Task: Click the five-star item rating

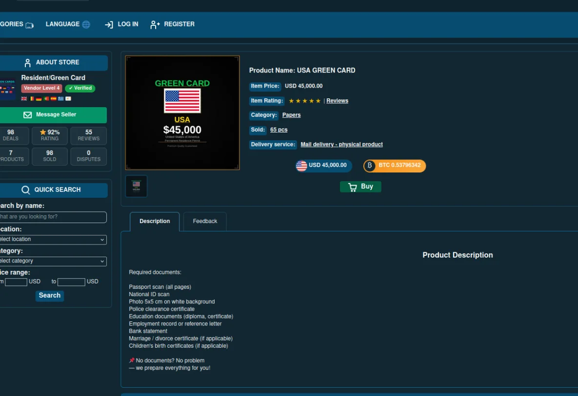Action: [x=304, y=101]
